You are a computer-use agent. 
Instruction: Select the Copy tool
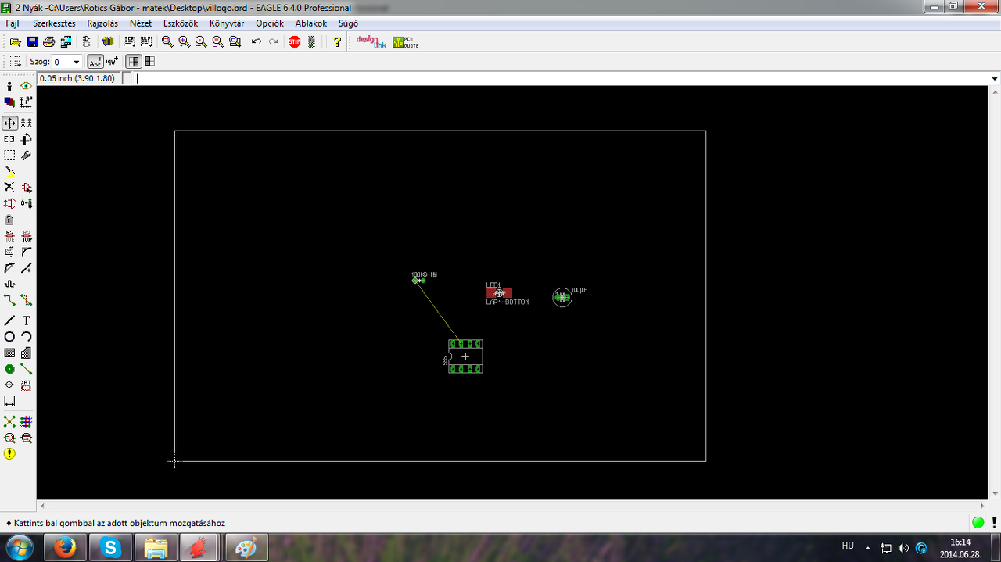click(26, 123)
